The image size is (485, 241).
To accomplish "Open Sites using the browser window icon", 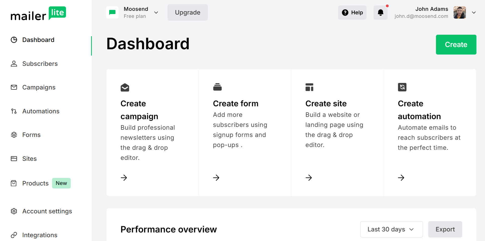I will tap(14, 159).
